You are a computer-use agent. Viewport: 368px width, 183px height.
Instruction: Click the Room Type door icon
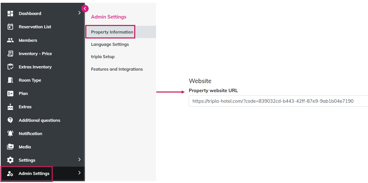(x=10, y=80)
